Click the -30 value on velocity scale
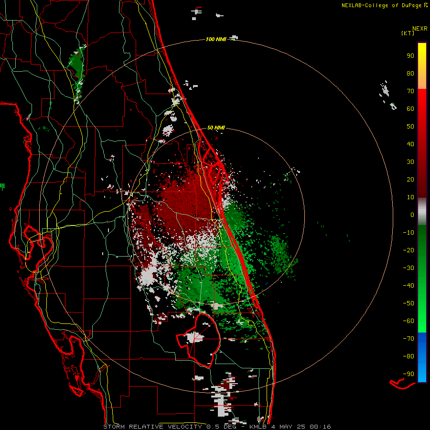The height and width of the screenshot is (430, 430). tap(408, 268)
